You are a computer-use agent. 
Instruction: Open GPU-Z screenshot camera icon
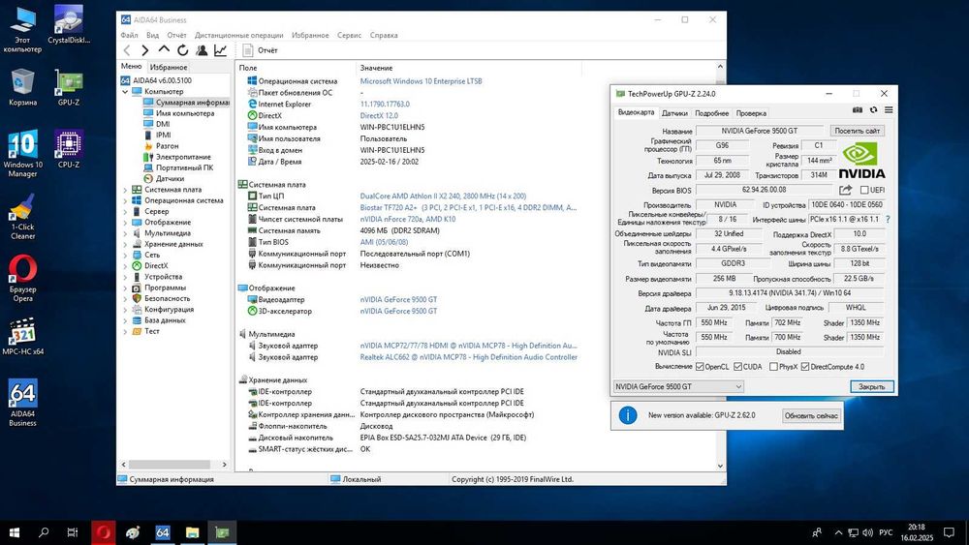858,109
